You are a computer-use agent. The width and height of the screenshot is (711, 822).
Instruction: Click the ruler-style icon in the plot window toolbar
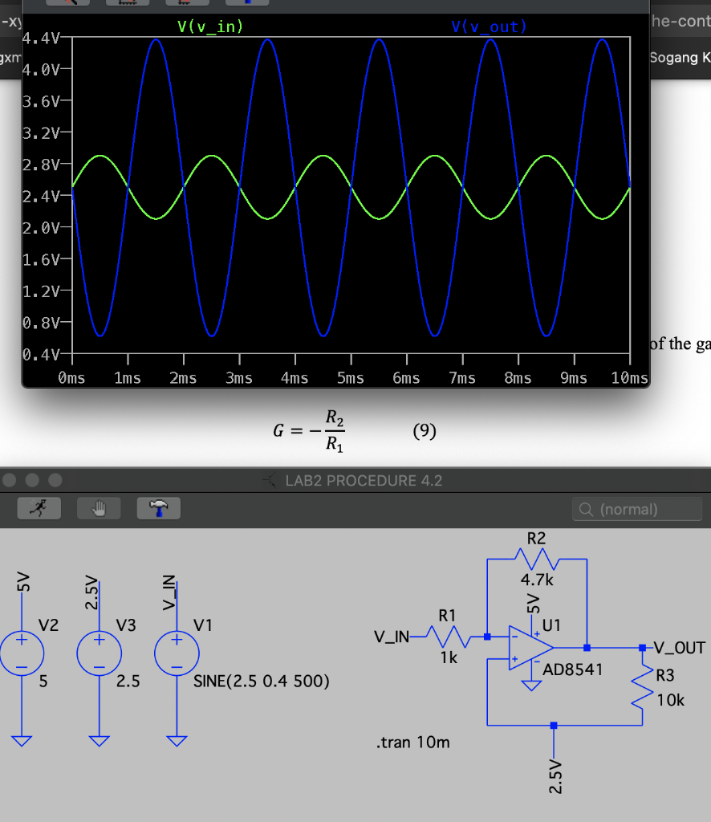(128, 3)
